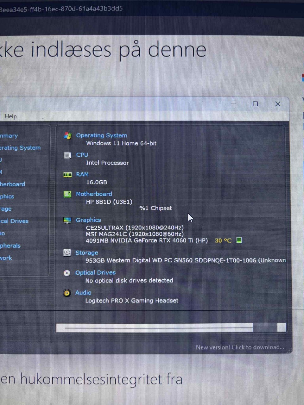Click the Western Digital WD PC SN560 entry
Viewport: 304px width, 405px height.
tap(186, 260)
